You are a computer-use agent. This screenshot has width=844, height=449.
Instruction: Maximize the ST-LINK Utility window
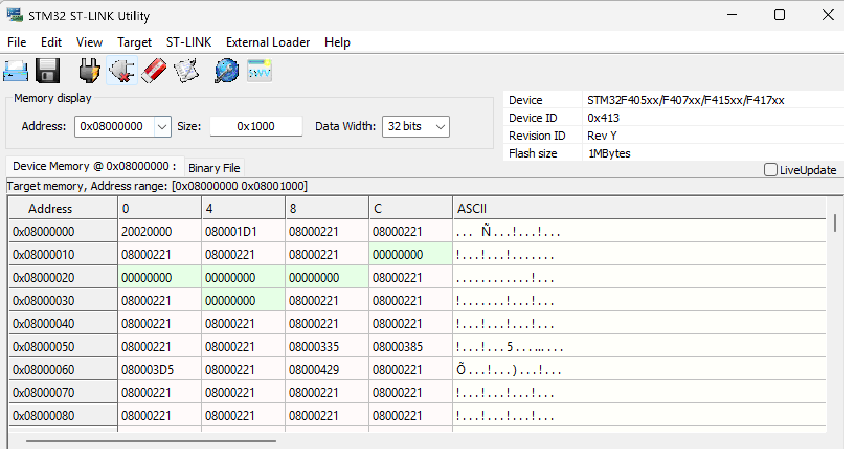click(780, 15)
